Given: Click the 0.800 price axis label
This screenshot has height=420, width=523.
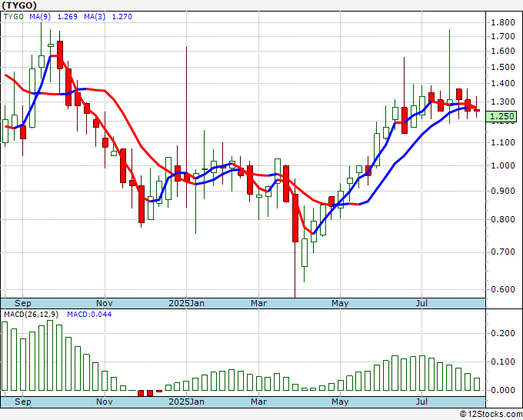Looking at the screenshot, I should [x=503, y=219].
